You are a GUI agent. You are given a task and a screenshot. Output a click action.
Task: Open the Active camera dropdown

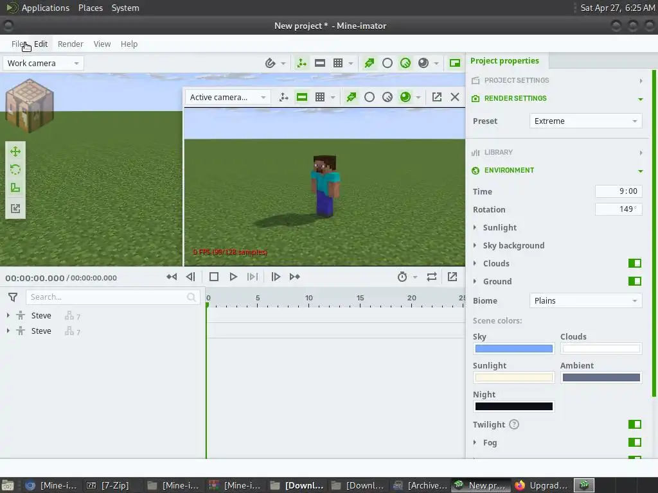click(x=228, y=98)
